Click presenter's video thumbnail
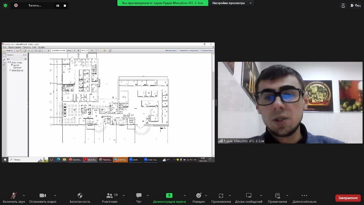 tap(290, 102)
